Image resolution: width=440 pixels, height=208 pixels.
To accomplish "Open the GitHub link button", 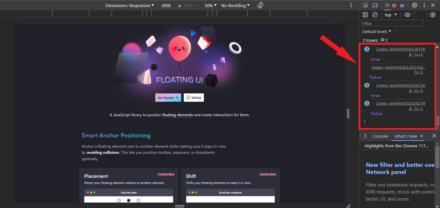I will pyautogui.click(x=194, y=97).
